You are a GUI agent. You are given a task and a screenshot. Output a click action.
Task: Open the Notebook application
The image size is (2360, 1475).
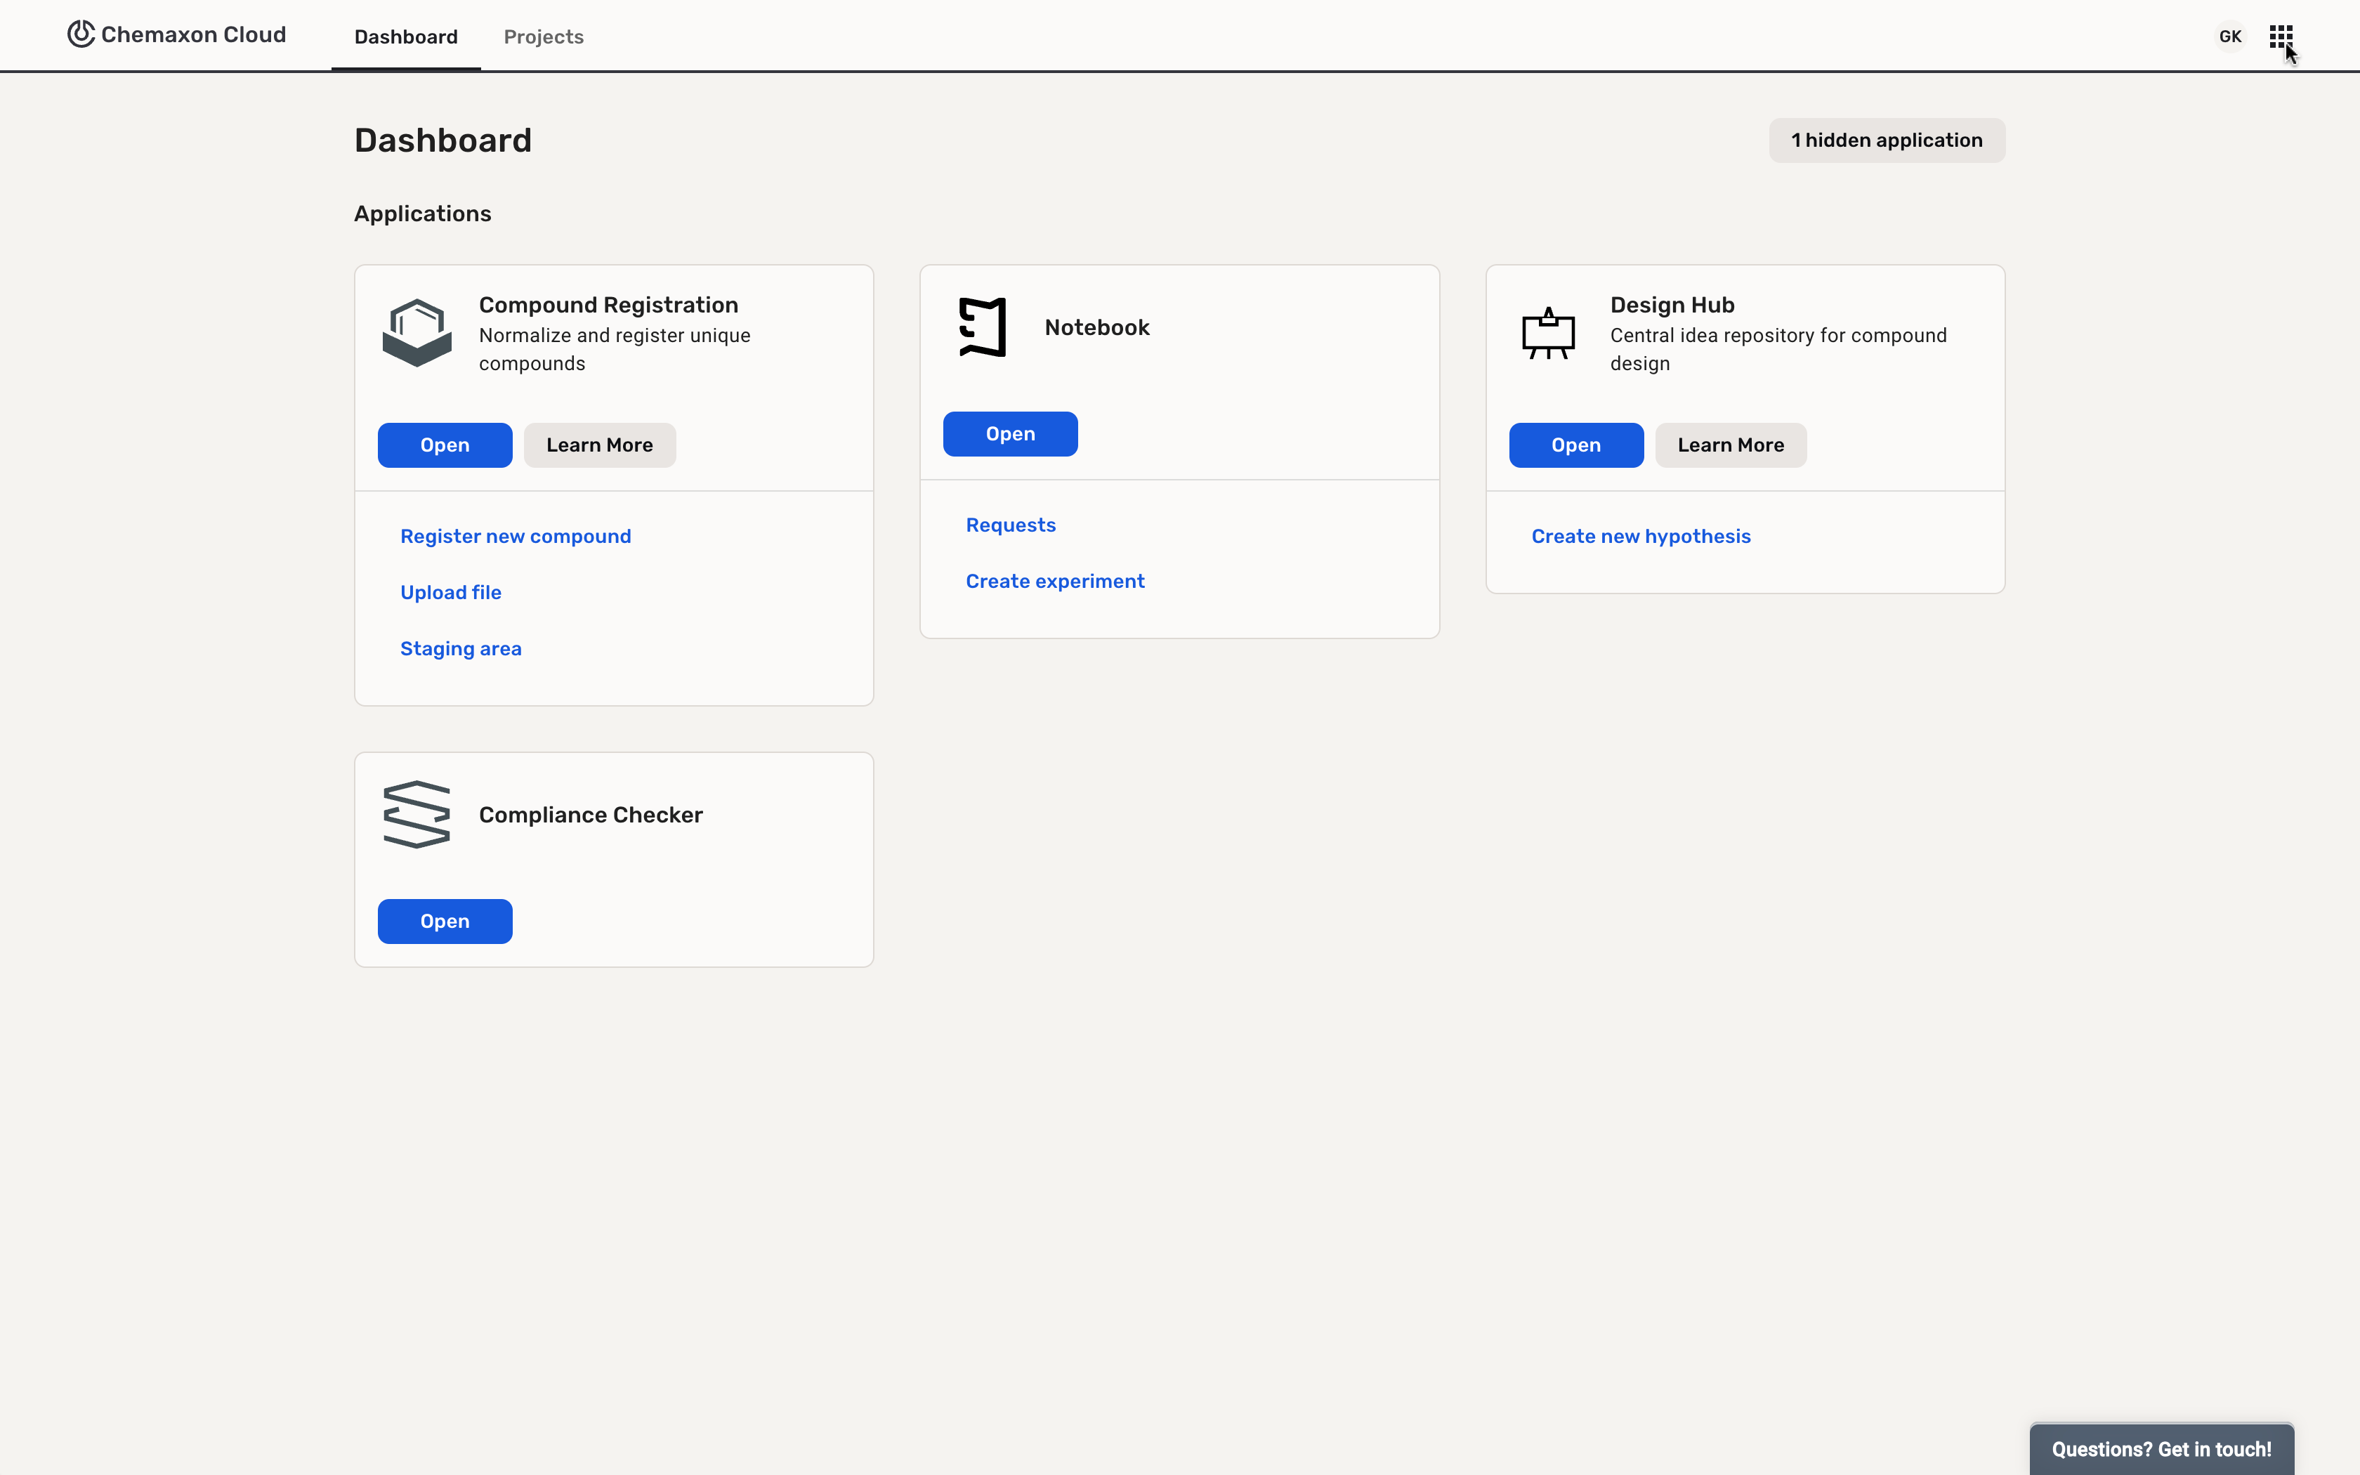(1009, 433)
